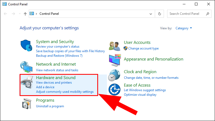This screenshot has width=215, height=121.
Task: Click the Hardware and Sound printer icon
Action: (27, 84)
